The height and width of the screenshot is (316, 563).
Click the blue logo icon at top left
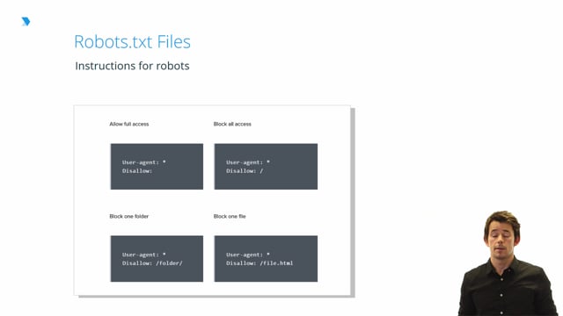26,21
